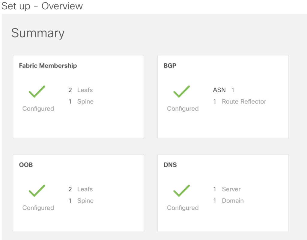Click Configured status under Fabric Membership

(x=38, y=109)
